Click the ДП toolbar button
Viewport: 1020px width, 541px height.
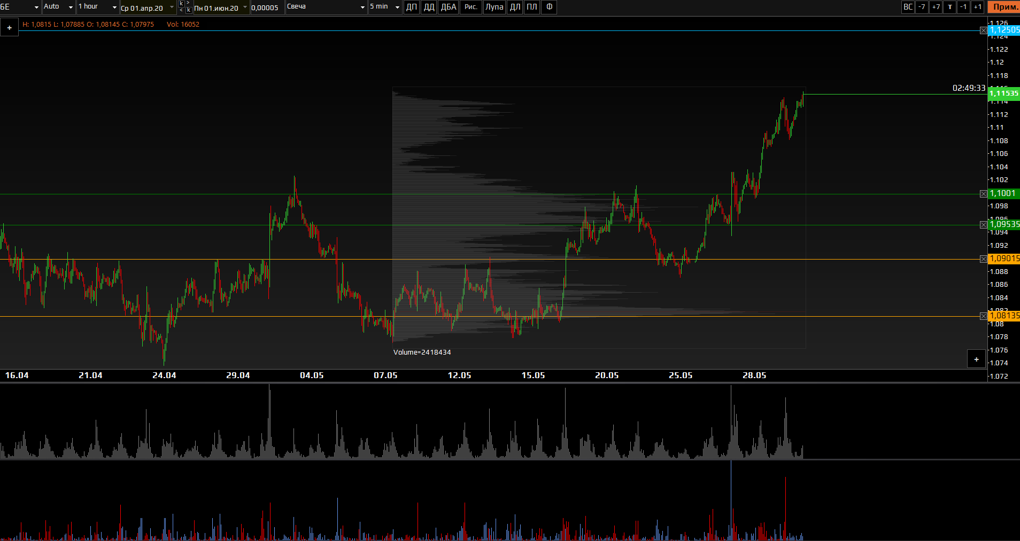411,7
